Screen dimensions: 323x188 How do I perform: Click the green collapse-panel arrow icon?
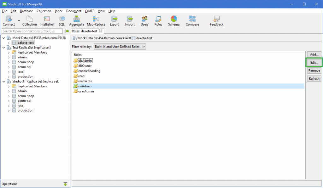(x=67, y=31)
